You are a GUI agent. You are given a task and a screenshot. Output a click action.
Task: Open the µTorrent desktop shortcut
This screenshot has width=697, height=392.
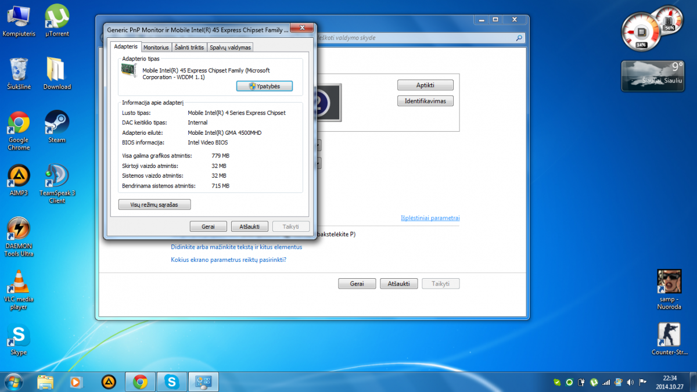point(57,21)
